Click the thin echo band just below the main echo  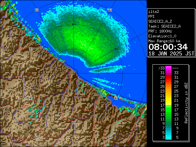click(107, 70)
